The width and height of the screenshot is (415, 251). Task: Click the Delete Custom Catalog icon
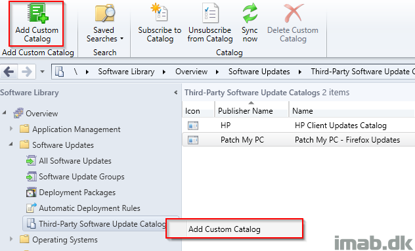pyautogui.click(x=294, y=12)
